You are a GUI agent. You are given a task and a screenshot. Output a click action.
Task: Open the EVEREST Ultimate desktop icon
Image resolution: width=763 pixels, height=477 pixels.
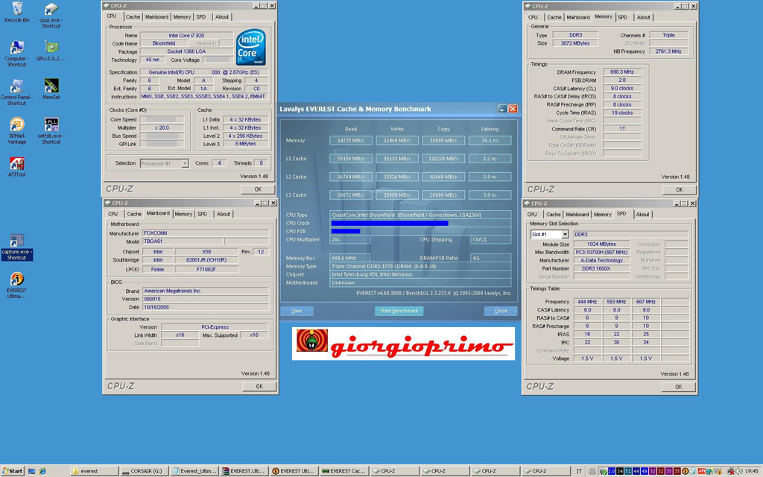[x=16, y=285]
